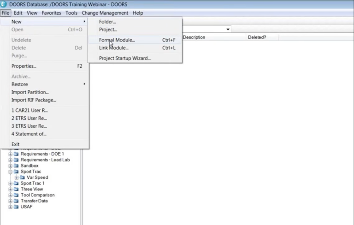Click Properties... in File menu

44,66
